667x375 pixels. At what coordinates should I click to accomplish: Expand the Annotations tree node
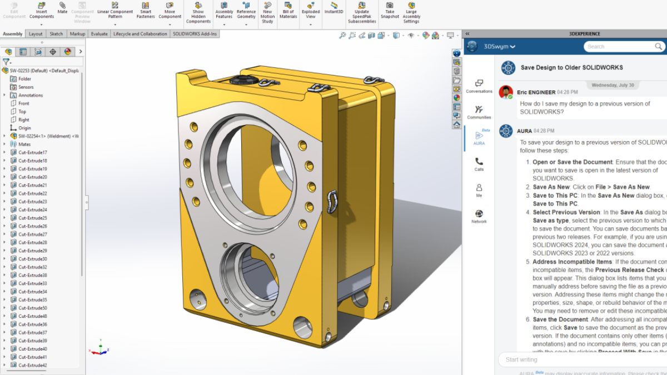[x=4, y=95]
